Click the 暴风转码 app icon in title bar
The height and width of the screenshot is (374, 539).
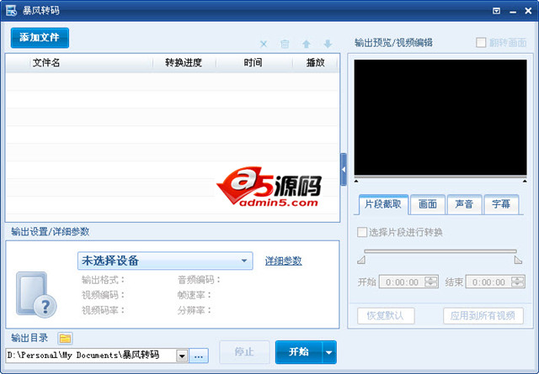click(x=11, y=10)
